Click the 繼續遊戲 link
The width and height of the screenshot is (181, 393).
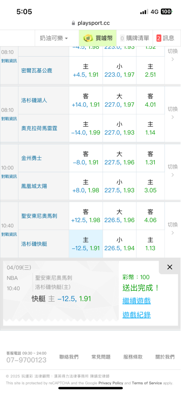pos(136,301)
